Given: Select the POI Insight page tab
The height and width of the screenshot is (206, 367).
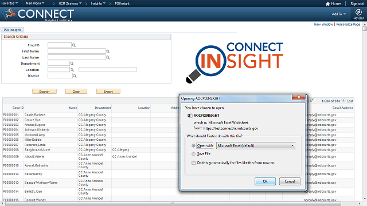Looking at the screenshot, I should 12,30.
